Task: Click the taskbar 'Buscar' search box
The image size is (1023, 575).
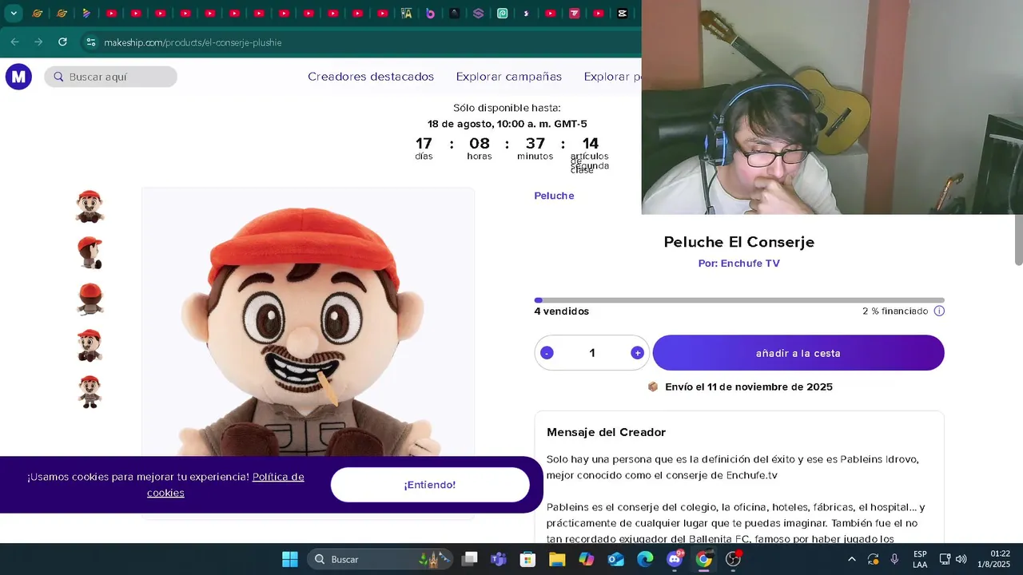Action: 380,559
